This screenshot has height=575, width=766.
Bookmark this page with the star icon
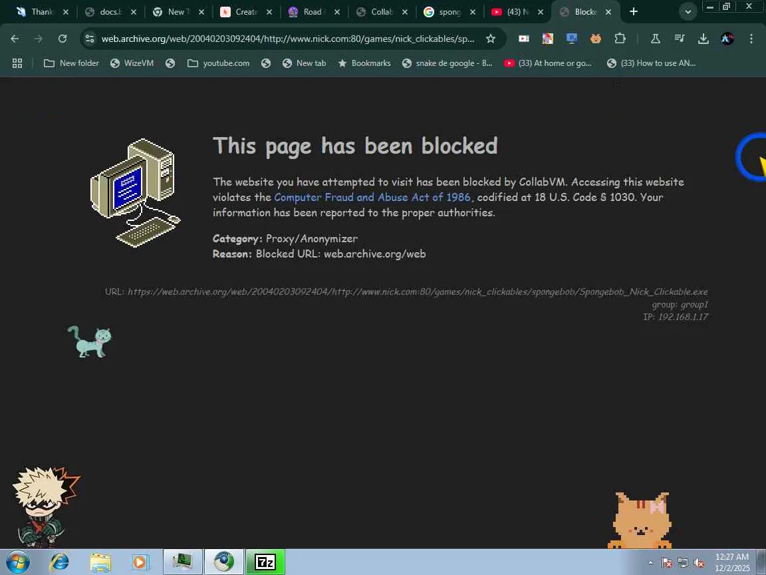491,39
